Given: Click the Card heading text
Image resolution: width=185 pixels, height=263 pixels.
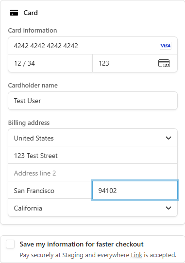Looking at the screenshot, I should click(x=31, y=13).
